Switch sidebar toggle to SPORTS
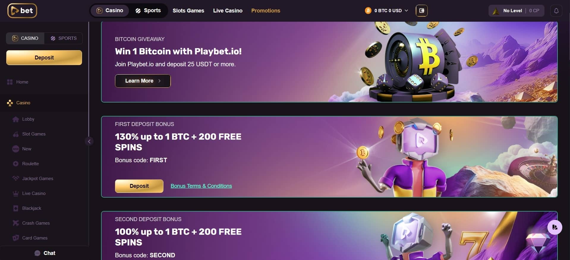 64,38
